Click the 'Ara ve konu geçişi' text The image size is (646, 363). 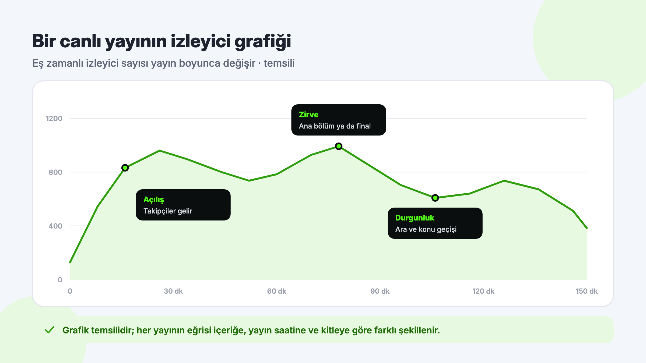pyautogui.click(x=426, y=229)
